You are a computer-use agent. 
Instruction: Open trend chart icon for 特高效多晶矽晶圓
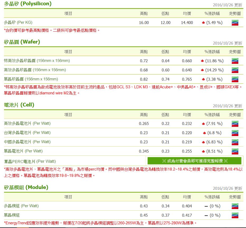point(235,61)
